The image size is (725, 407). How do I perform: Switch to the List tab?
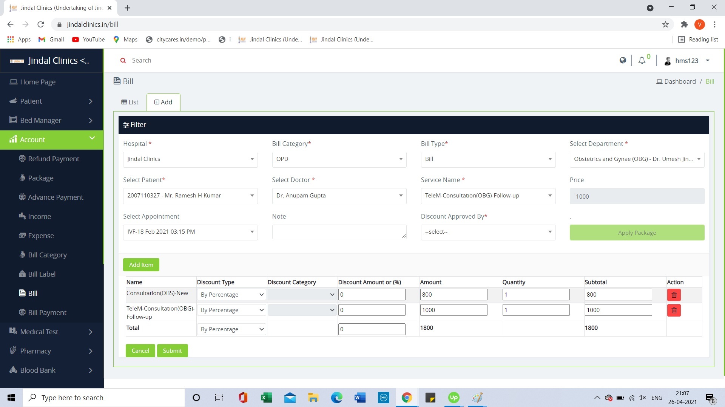(x=130, y=102)
